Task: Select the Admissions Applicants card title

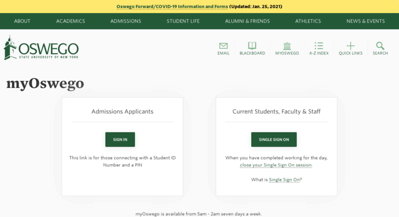Action: (122, 111)
